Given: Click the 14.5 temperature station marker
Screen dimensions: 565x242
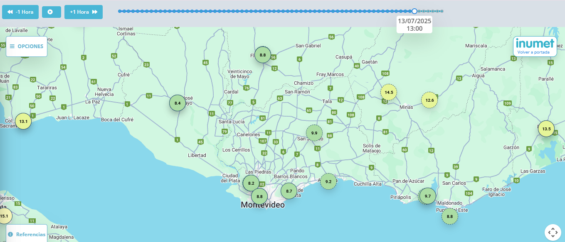Looking at the screenshot, I should (389, 92).
